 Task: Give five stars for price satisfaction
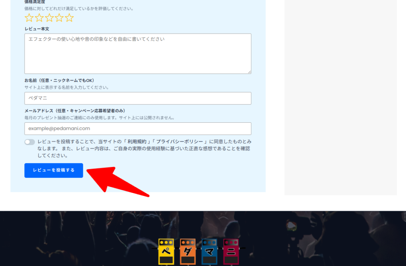69,18
